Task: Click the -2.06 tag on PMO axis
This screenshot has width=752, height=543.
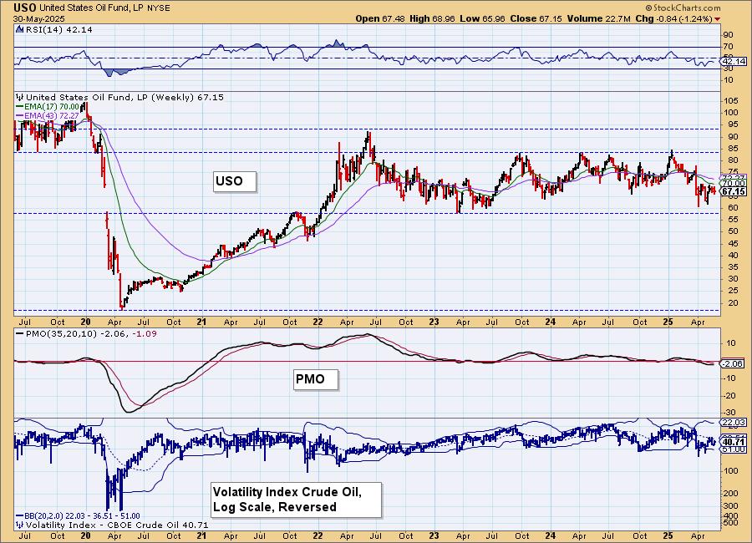Action: point(733,363)
